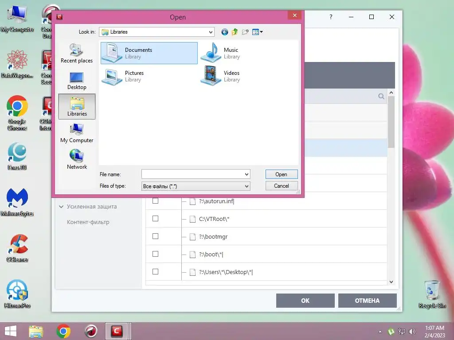
Task: Collapse the Усиленная защита section
Action: (x=61, y=207)
